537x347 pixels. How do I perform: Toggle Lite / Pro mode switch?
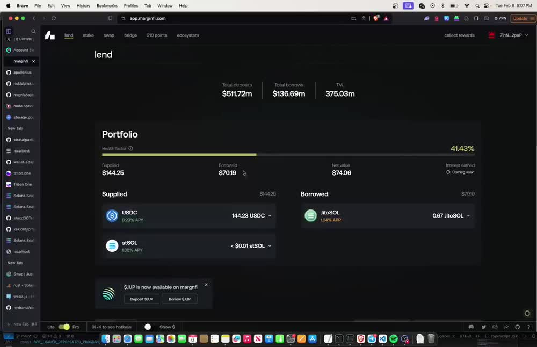(64, 327)
